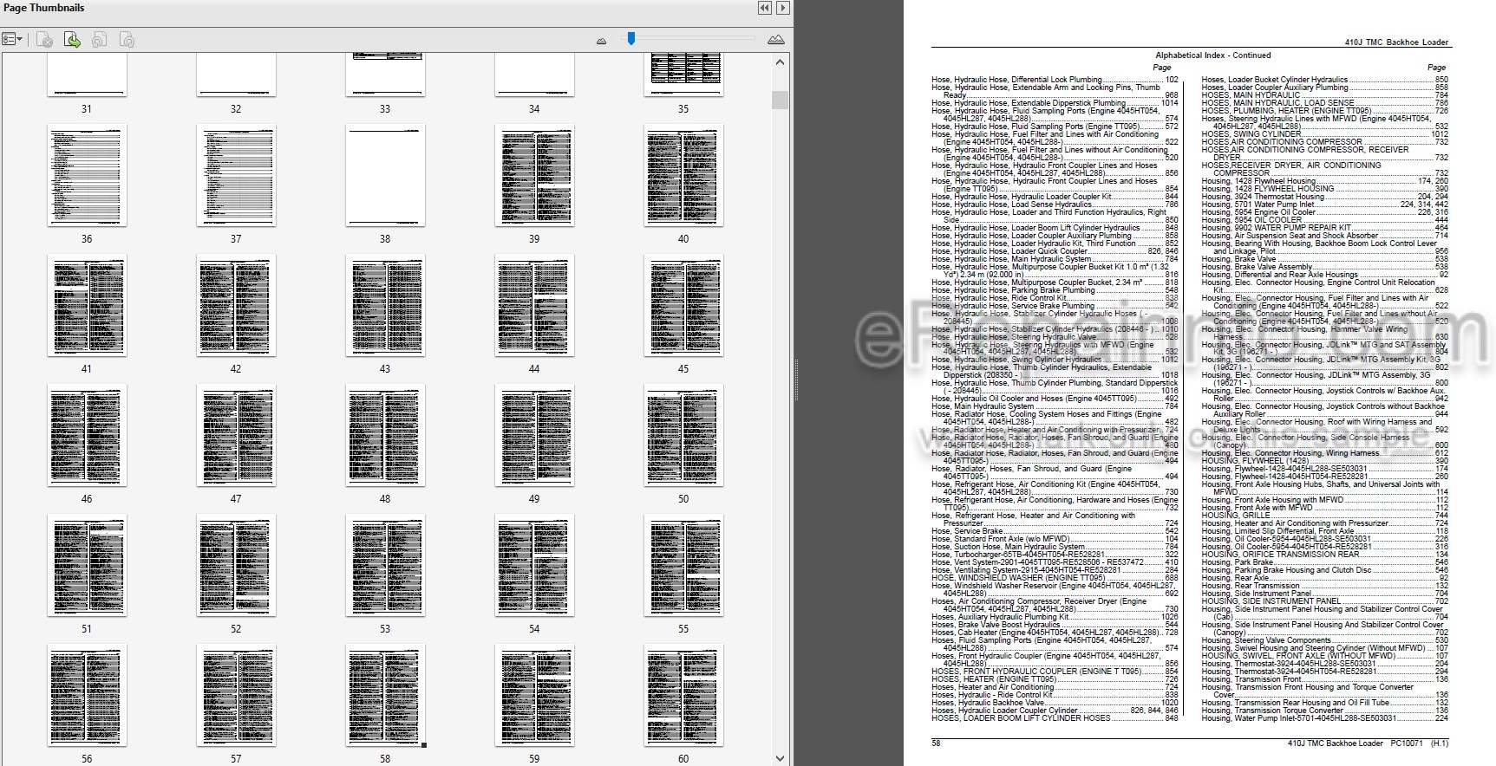The image size is (1496, 766).
Task: Select page 56 thumbnail
Action: tap(87, 696)
